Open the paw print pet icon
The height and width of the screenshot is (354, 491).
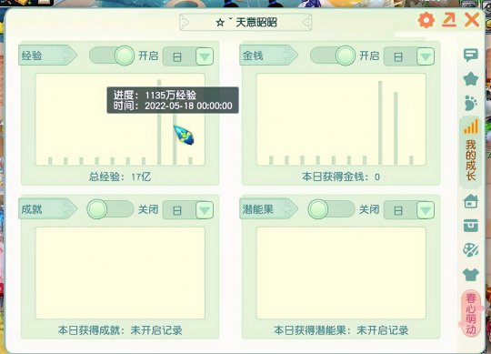(471, 103)
